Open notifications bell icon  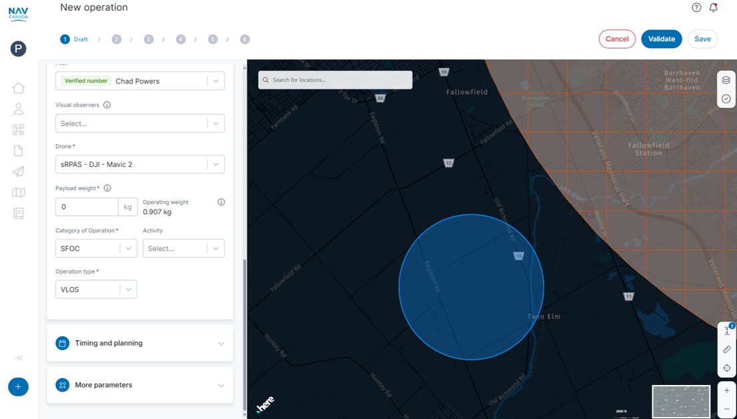713,7
